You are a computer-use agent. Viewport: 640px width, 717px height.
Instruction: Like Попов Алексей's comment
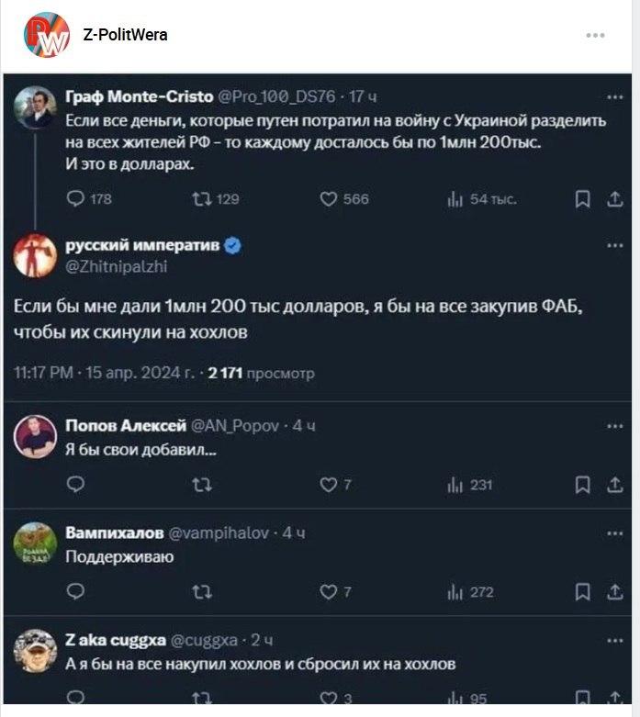[x=328, y=485]
